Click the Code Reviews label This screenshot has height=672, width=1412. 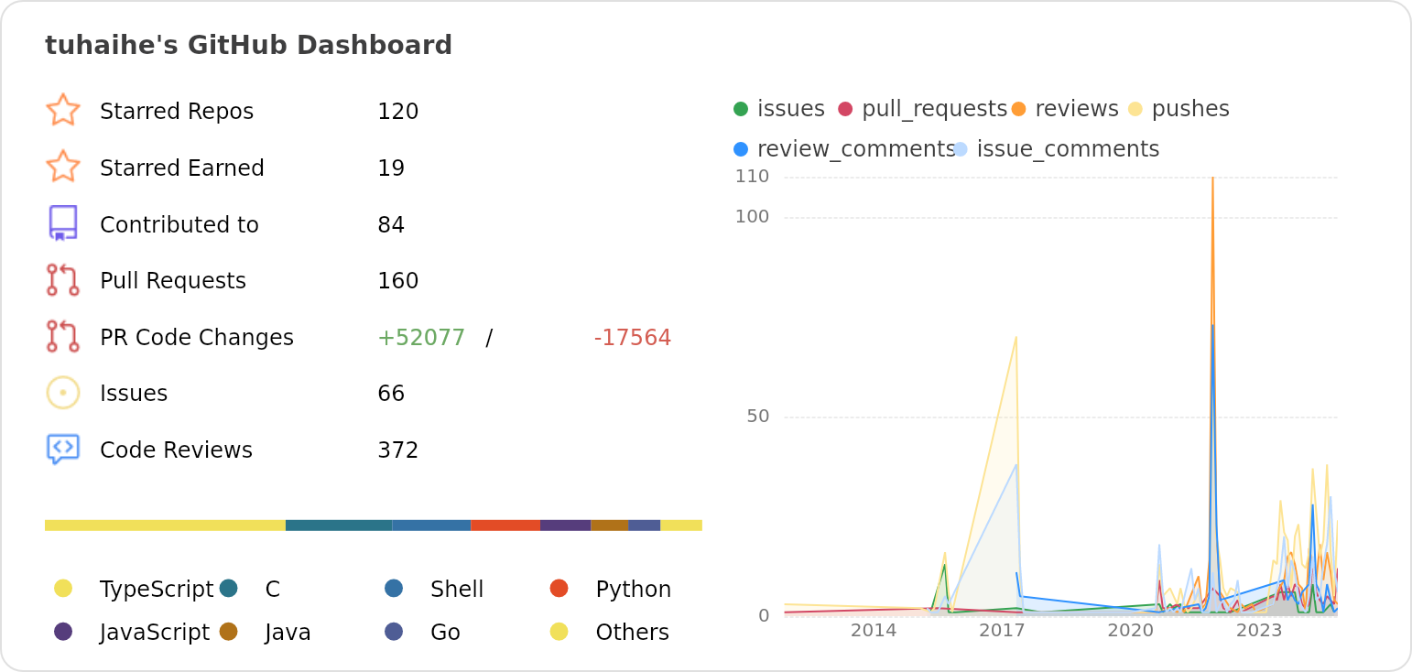176,450
